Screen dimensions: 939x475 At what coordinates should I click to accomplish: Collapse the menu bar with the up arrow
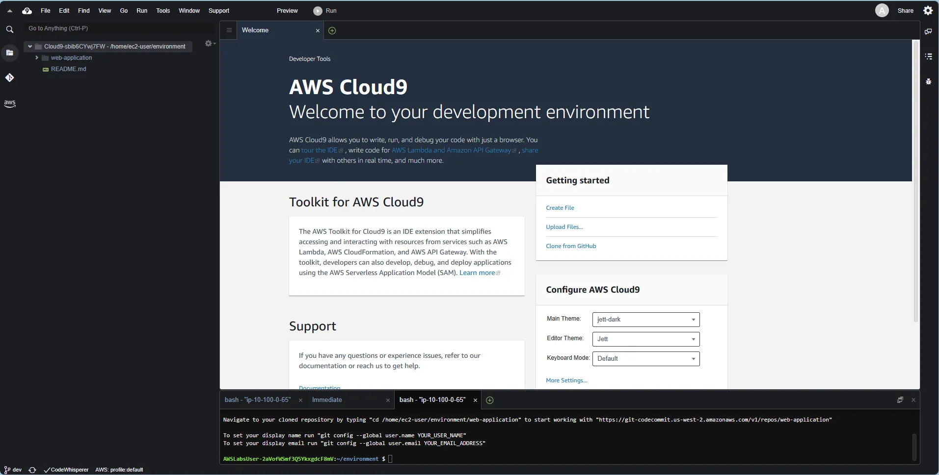coord(9,11)
